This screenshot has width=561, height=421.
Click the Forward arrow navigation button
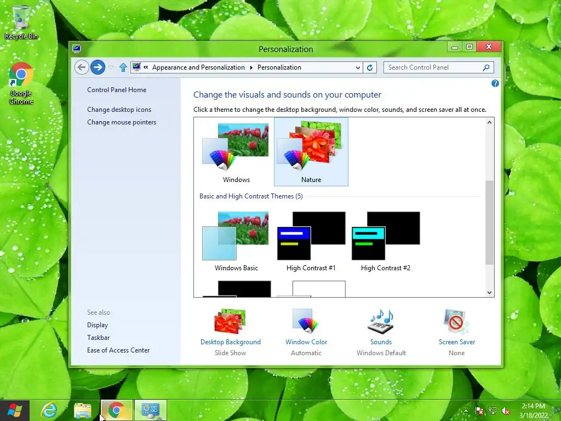point(98,67)
